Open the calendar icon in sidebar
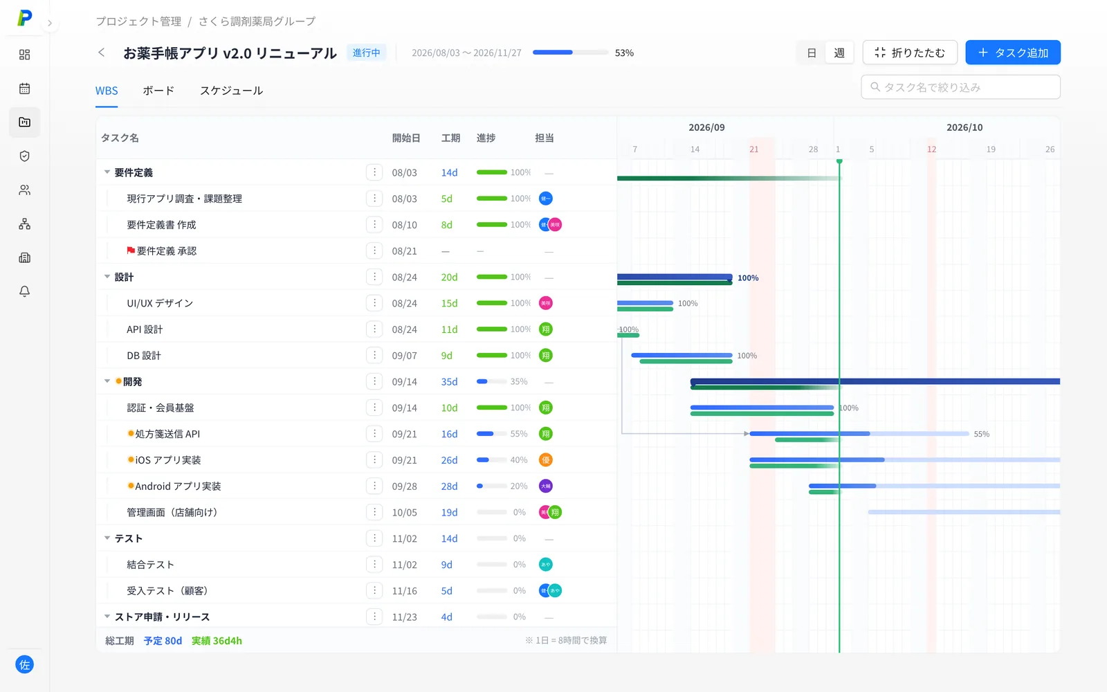Image resolution: width=1107 pixels, height=692 pixels. (x=24, y=89)
